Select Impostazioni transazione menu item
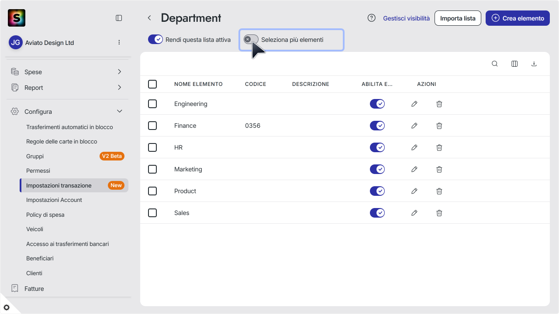The height and width of the screenshot is (314, 559). point(74,185)
